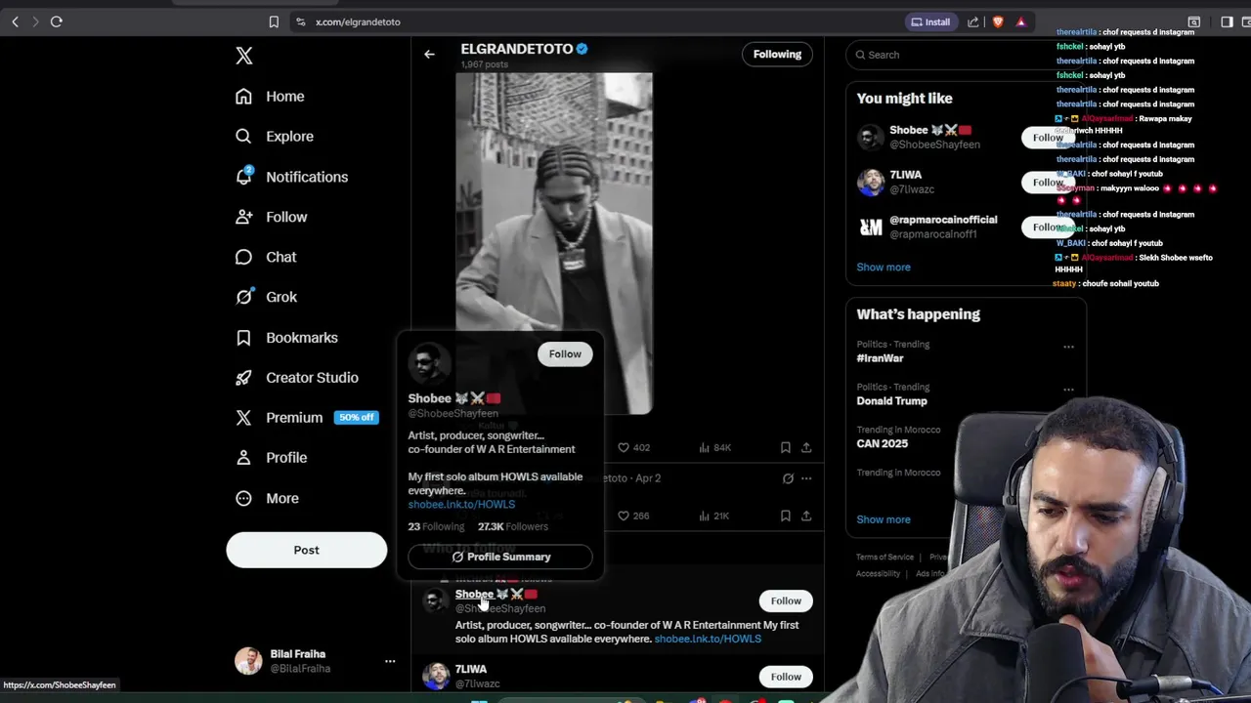Screen dimensions: 1251x703
Task: Share the post with 266 likes
Action: [806, 516]
